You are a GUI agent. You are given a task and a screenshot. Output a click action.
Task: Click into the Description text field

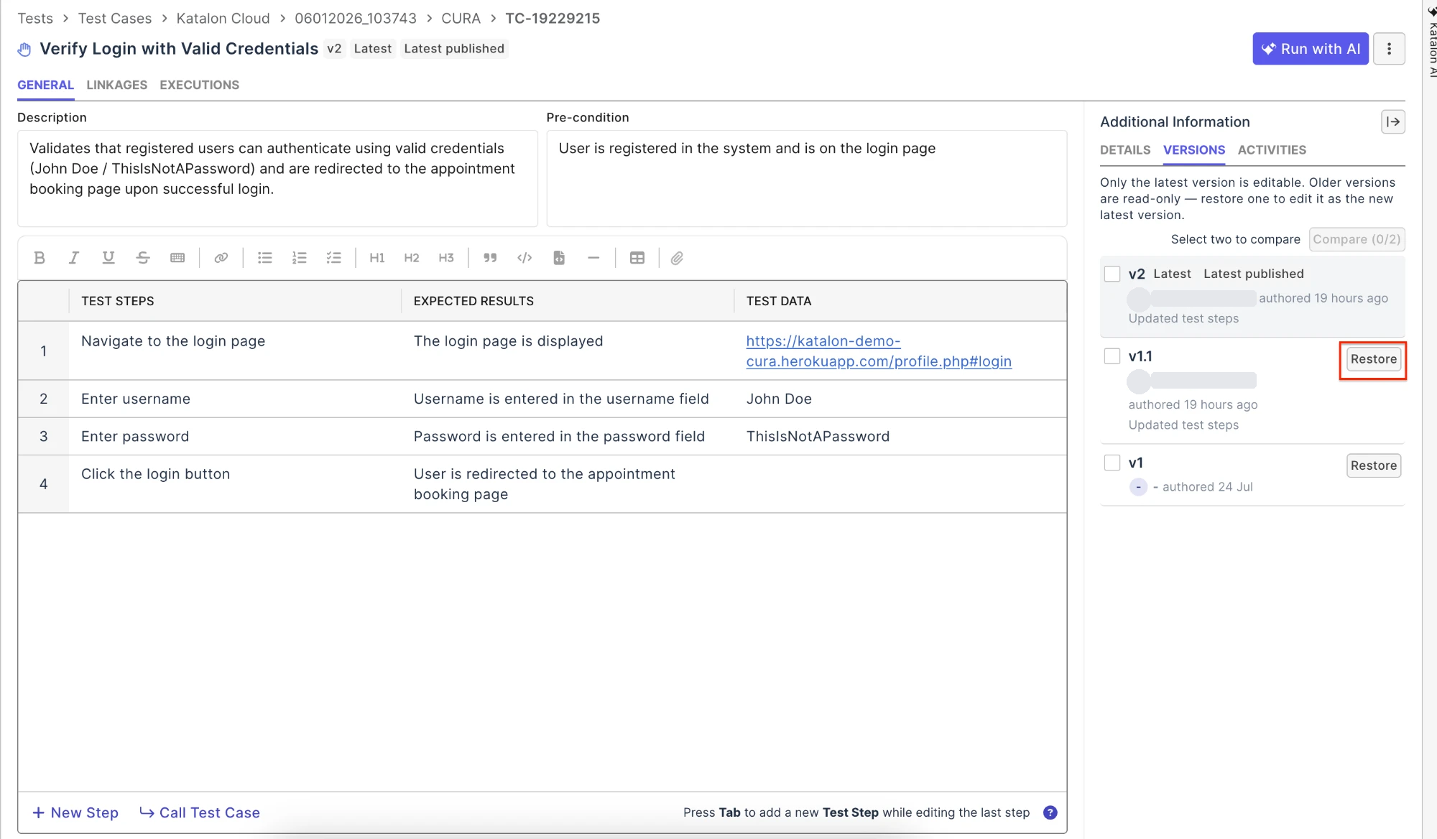click(277, 178)
